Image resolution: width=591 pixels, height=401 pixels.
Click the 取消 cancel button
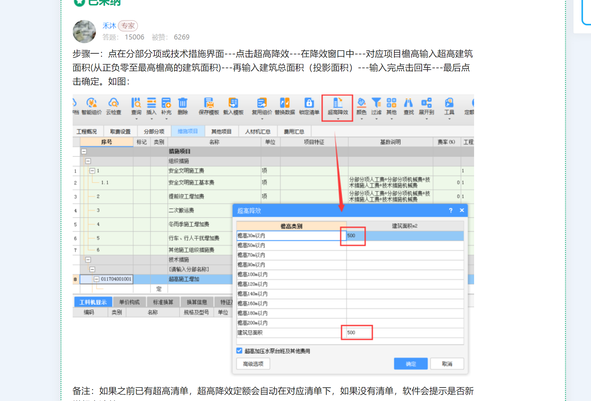click(447, 364)
